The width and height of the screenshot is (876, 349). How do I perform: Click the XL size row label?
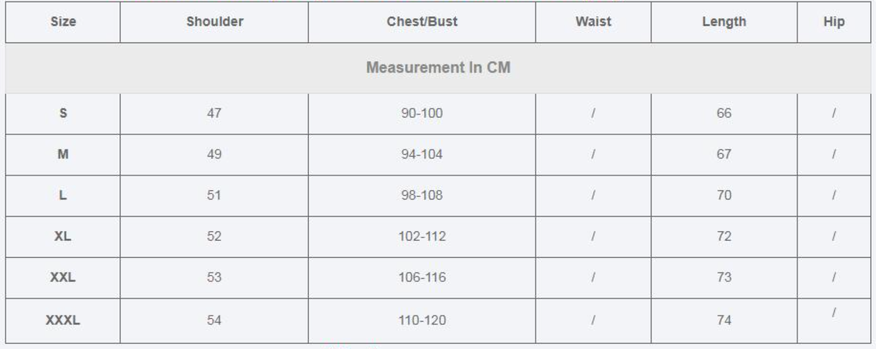coord(63,236)
